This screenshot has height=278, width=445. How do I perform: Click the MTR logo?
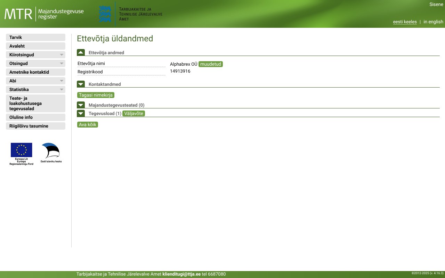(x=17, y=14)
